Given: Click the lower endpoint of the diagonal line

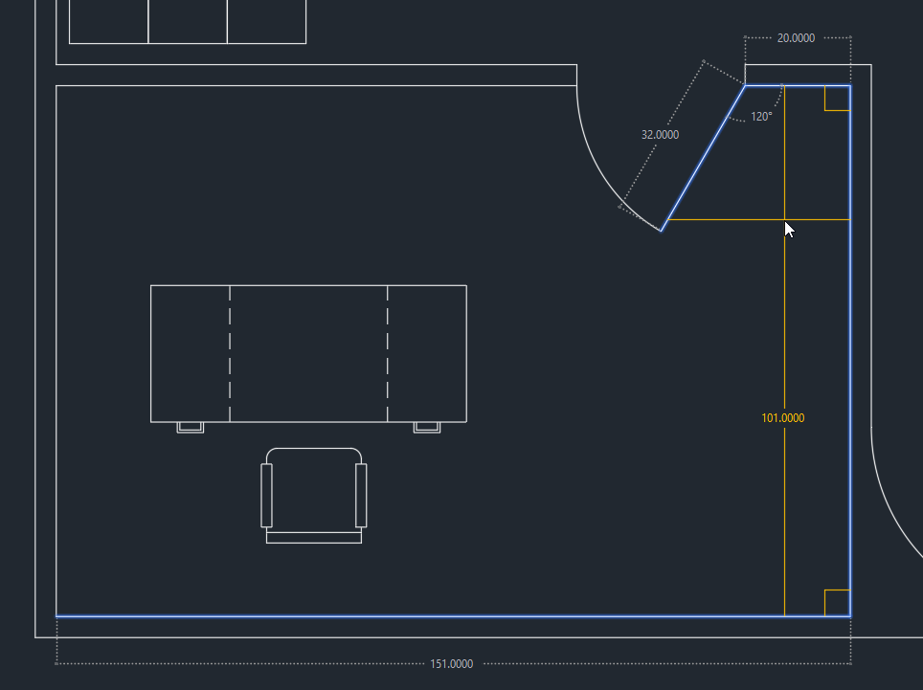Looking at the screenshot, I should [x=661, y=231].
